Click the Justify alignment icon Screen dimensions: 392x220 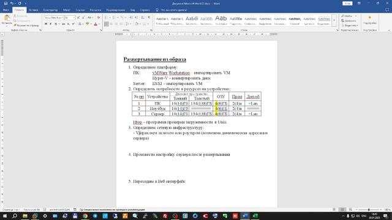coord(121,24)
